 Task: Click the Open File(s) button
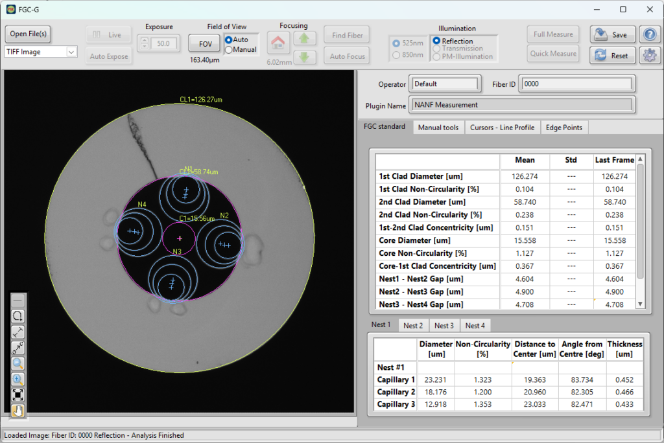[28, 34]
